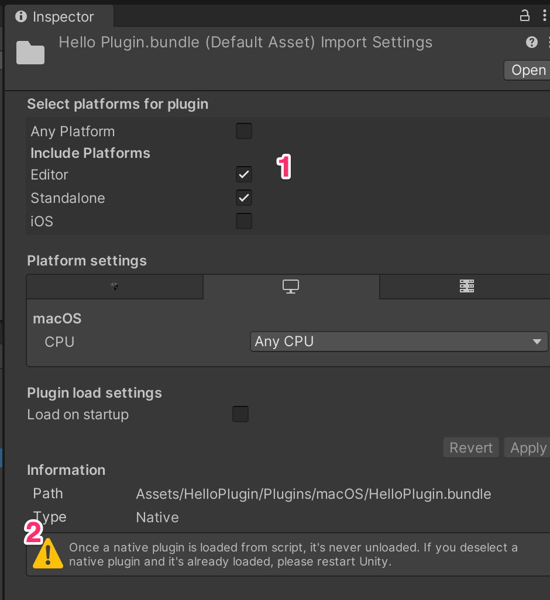Enable the Any Platform checkbox
550x600 pixels.
(x=244, y=131)
